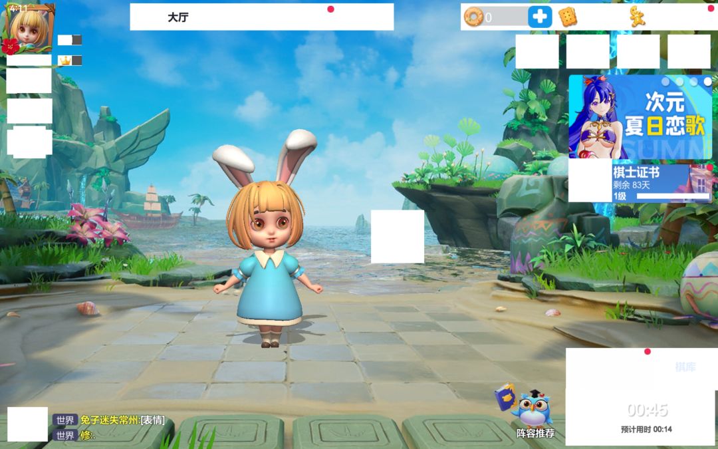Click the 世界 tag beside 兔子迷失常州
The image size is (718, 449).
click(65, 420)
